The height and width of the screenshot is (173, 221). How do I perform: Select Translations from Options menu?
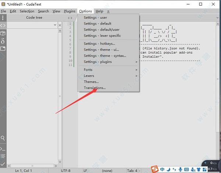[109, 88]
